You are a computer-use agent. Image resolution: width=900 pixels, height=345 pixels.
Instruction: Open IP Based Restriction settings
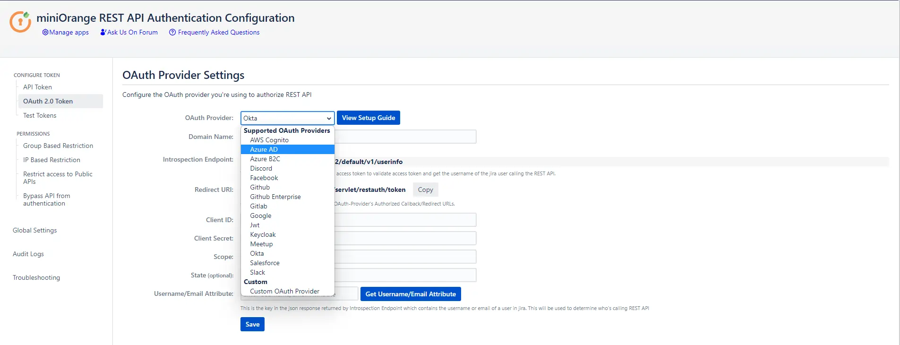tap(51, 160)
